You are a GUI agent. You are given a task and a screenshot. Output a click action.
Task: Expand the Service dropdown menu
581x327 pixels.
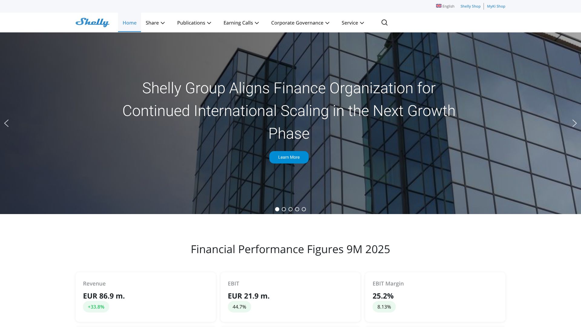click(353, 23)
